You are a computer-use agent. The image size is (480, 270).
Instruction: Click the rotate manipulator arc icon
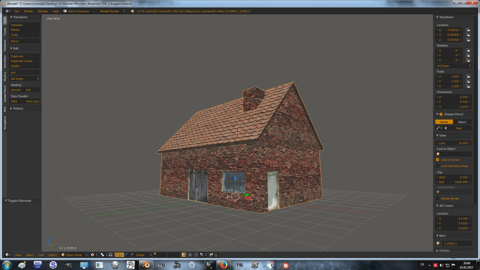(127, 255)
